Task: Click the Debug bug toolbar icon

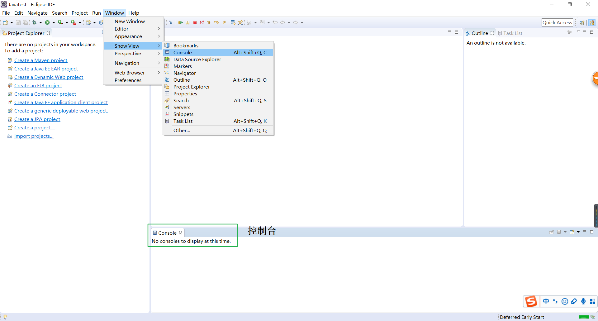Action: pos(35,22)
